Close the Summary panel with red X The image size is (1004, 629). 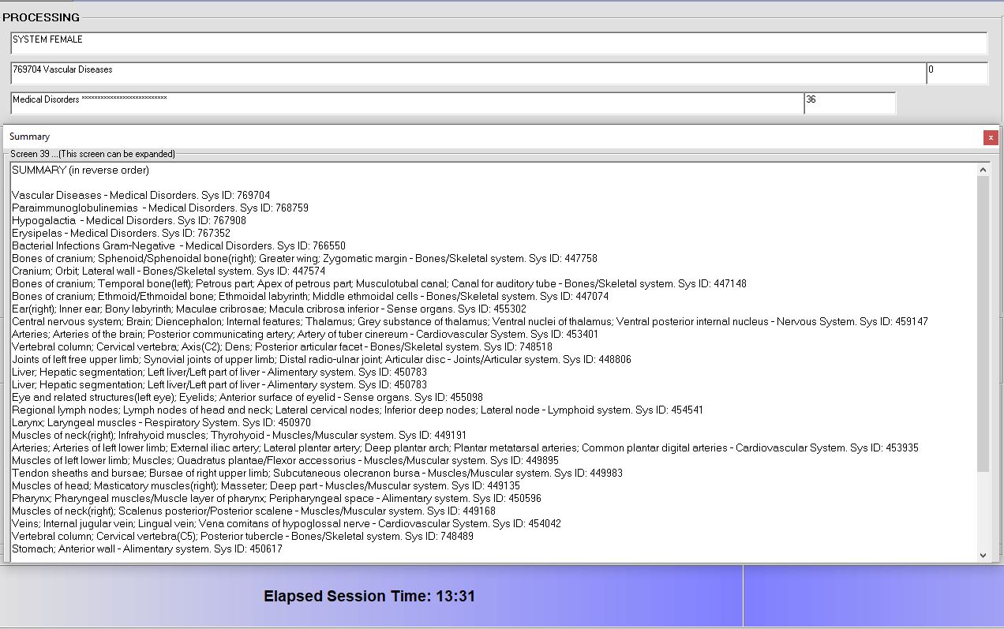coord(991,137)
